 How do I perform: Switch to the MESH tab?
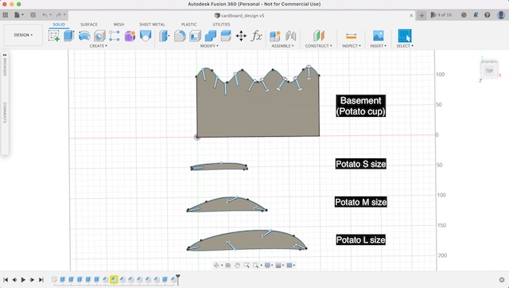pos(119,25)
